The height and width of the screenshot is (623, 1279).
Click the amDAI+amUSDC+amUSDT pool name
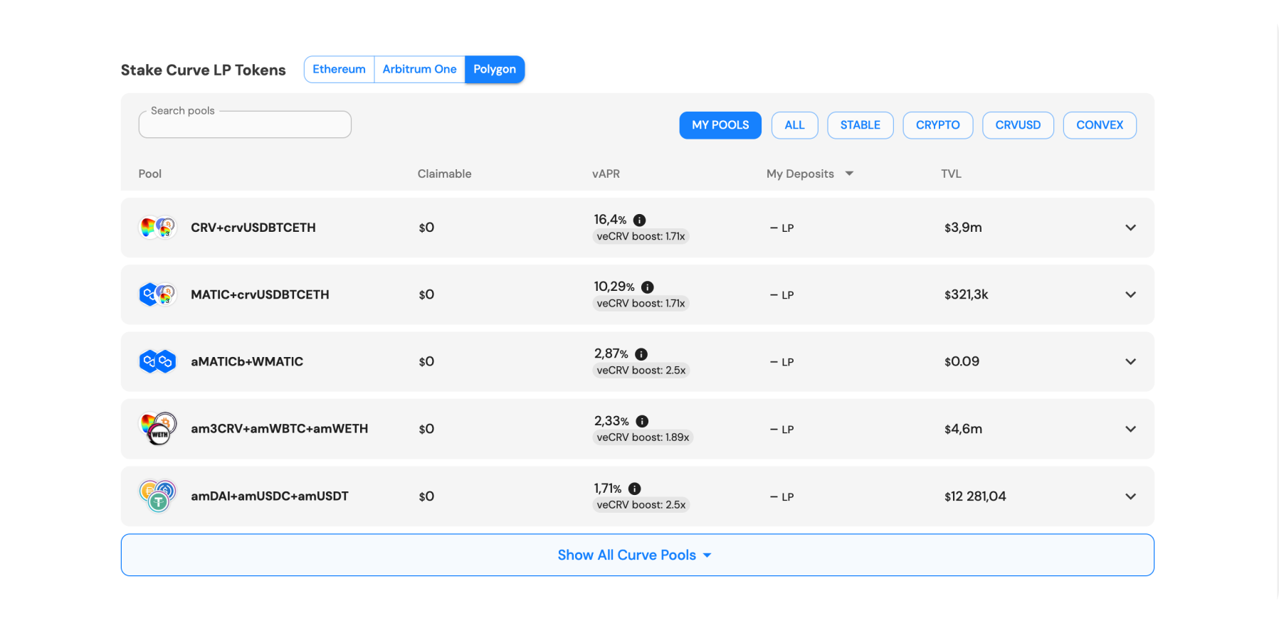[x=270, y=496]
